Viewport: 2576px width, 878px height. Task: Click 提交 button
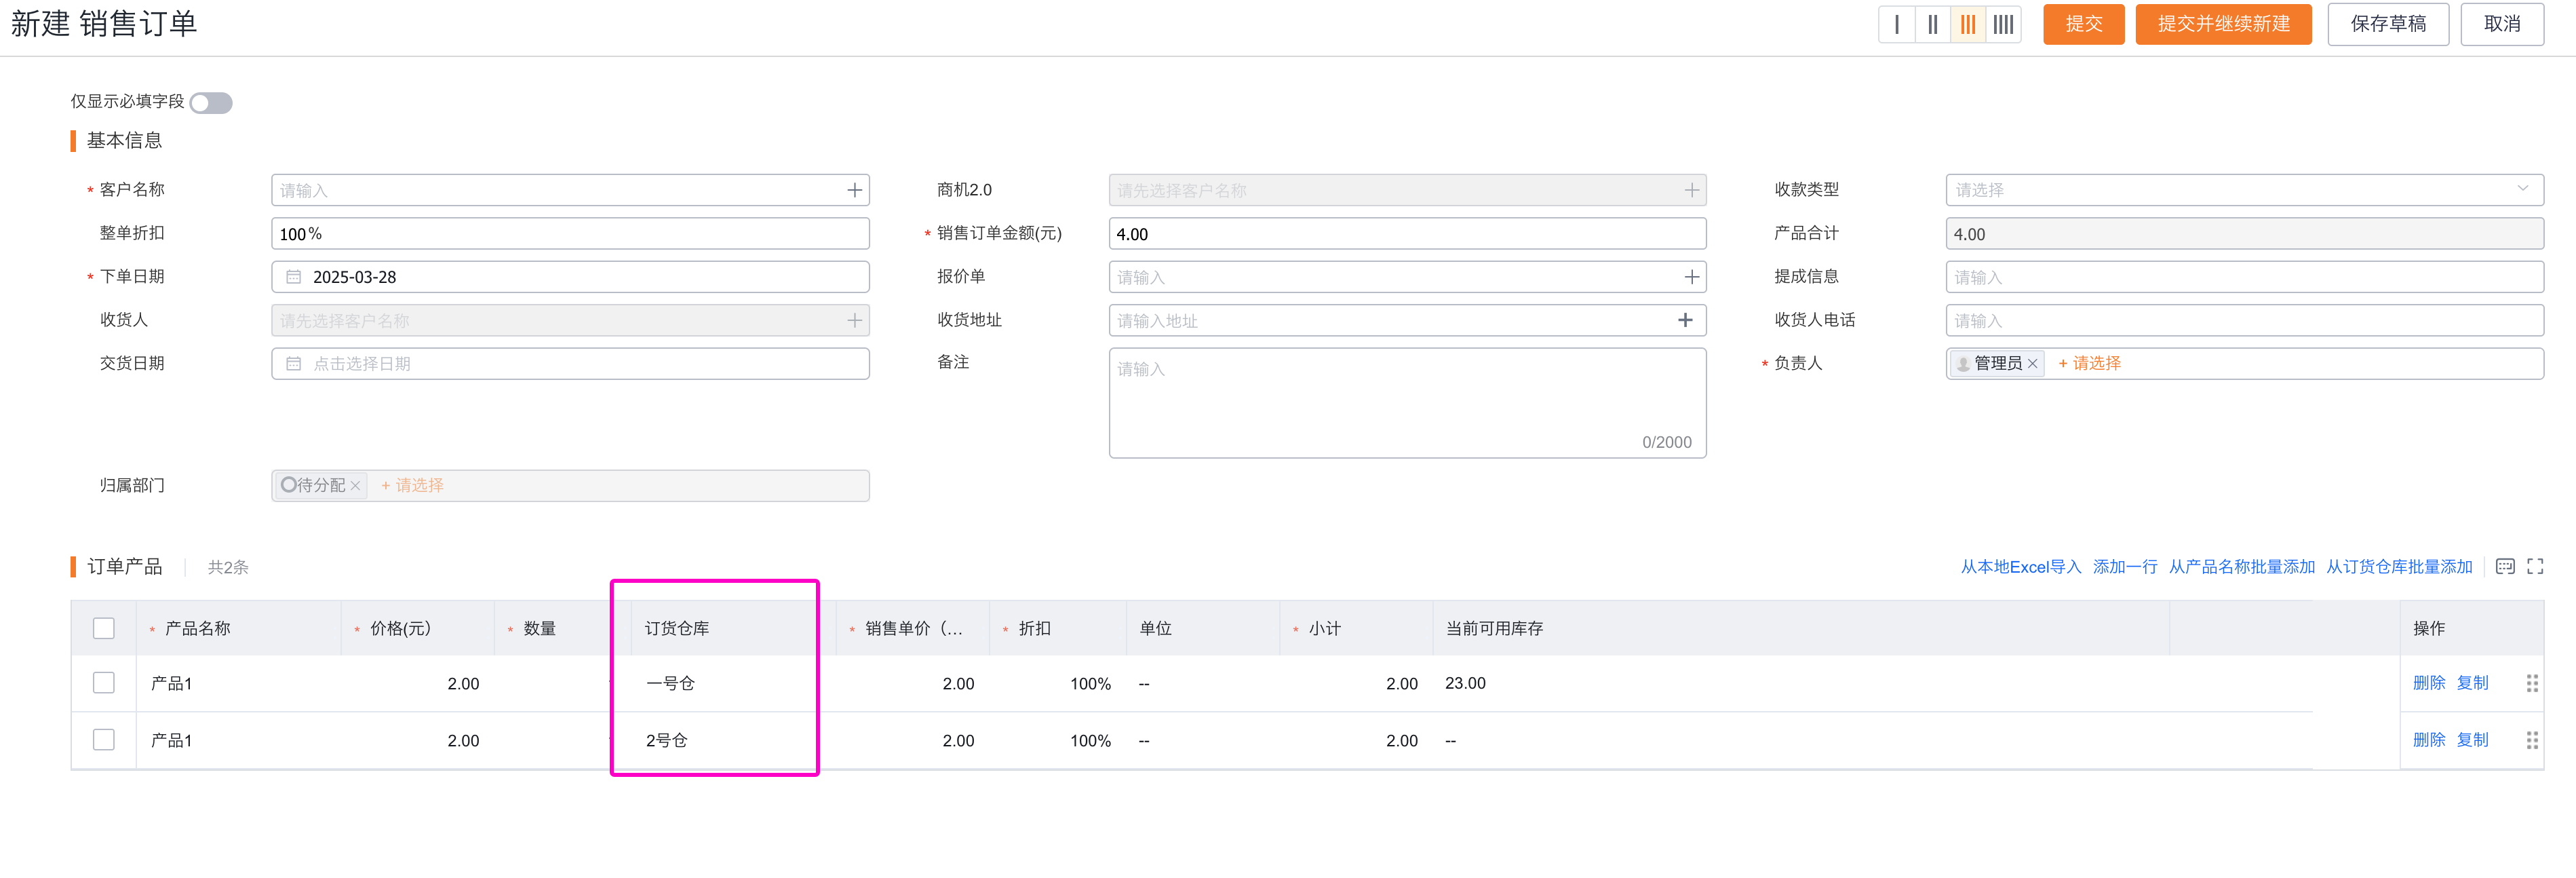pyautogui.click(x=2083, y=24)
